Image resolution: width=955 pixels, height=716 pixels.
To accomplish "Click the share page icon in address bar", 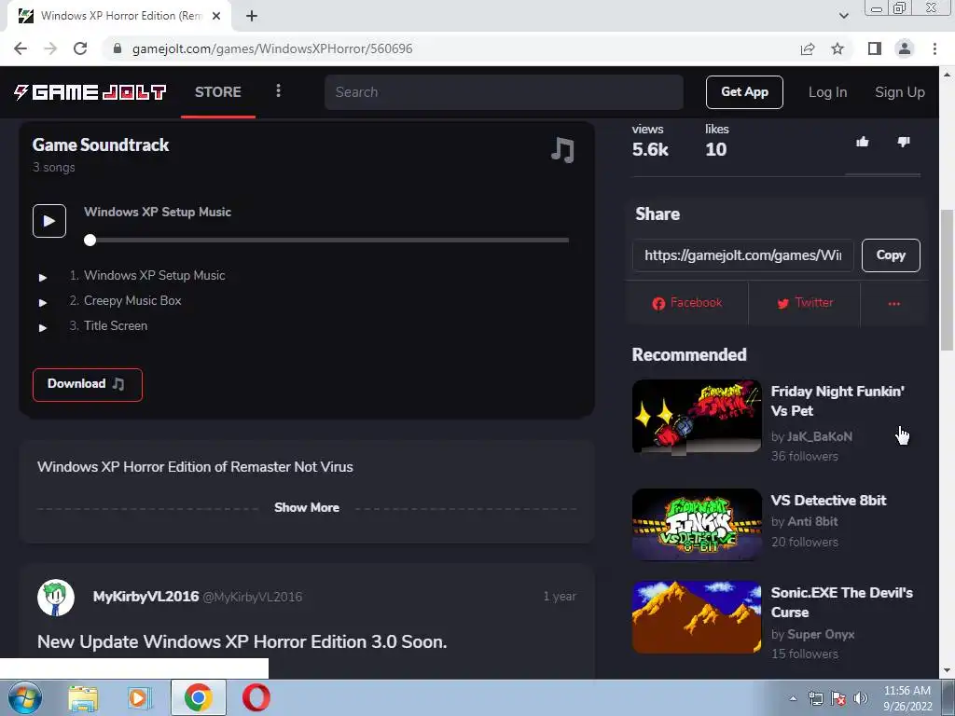I will coord(808,48).
